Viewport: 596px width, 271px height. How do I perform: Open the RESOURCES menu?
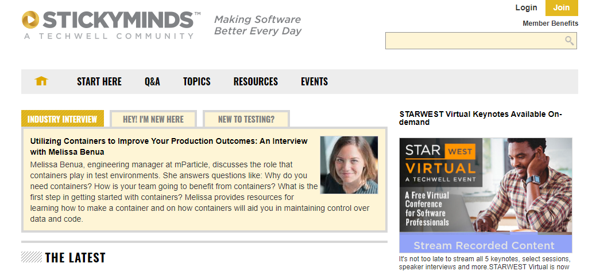tap(256, 81)
